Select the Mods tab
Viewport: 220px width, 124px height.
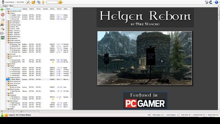(11, 6)
